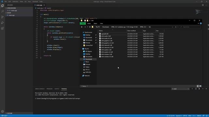Click the File Explorer search box

point(189,27)
